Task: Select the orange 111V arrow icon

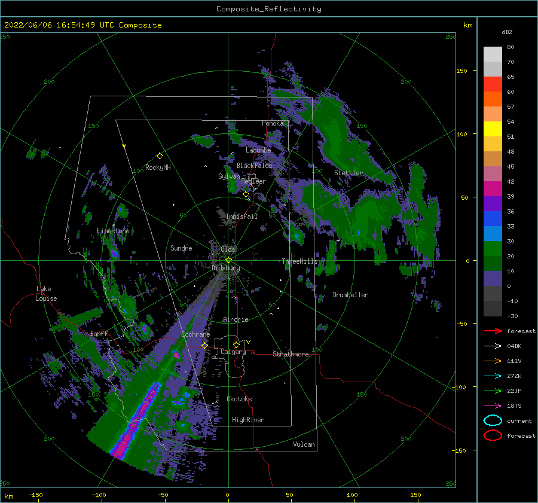Action: (x=493, y=361)
